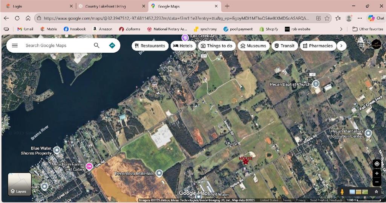Viewport: 386px width, 203px height.
Task: Filter map by Hotels
Action: 183,46
